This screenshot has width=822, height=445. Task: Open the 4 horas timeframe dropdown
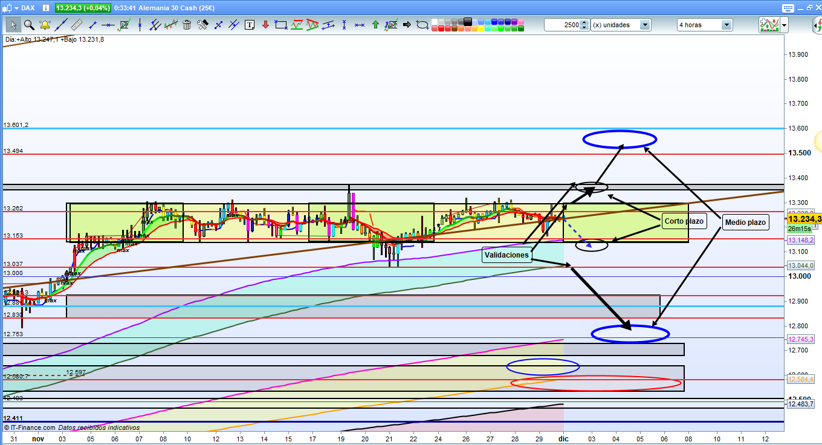(726, 25)
